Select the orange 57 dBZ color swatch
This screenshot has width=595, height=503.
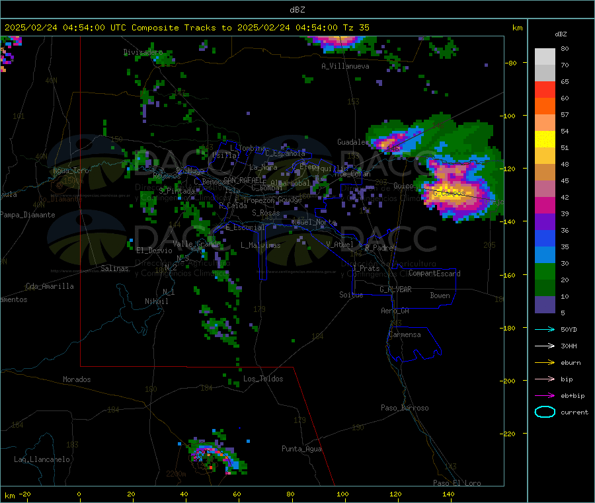pos(545,106)
